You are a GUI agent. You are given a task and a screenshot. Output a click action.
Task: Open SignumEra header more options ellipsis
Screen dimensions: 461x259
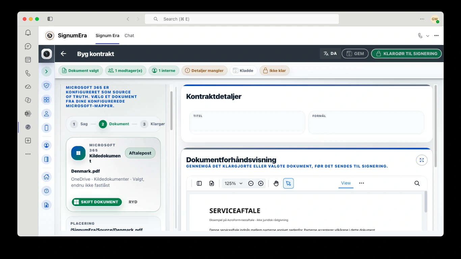[x=436, y=35]
